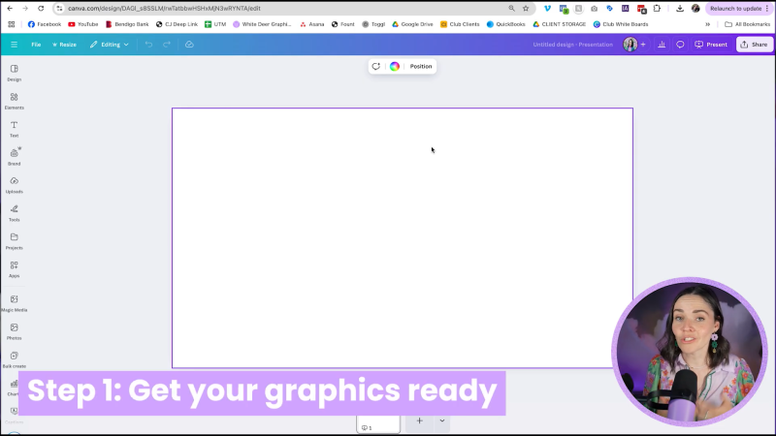Click the user profile avatar in header

click(x=630, y=45)
